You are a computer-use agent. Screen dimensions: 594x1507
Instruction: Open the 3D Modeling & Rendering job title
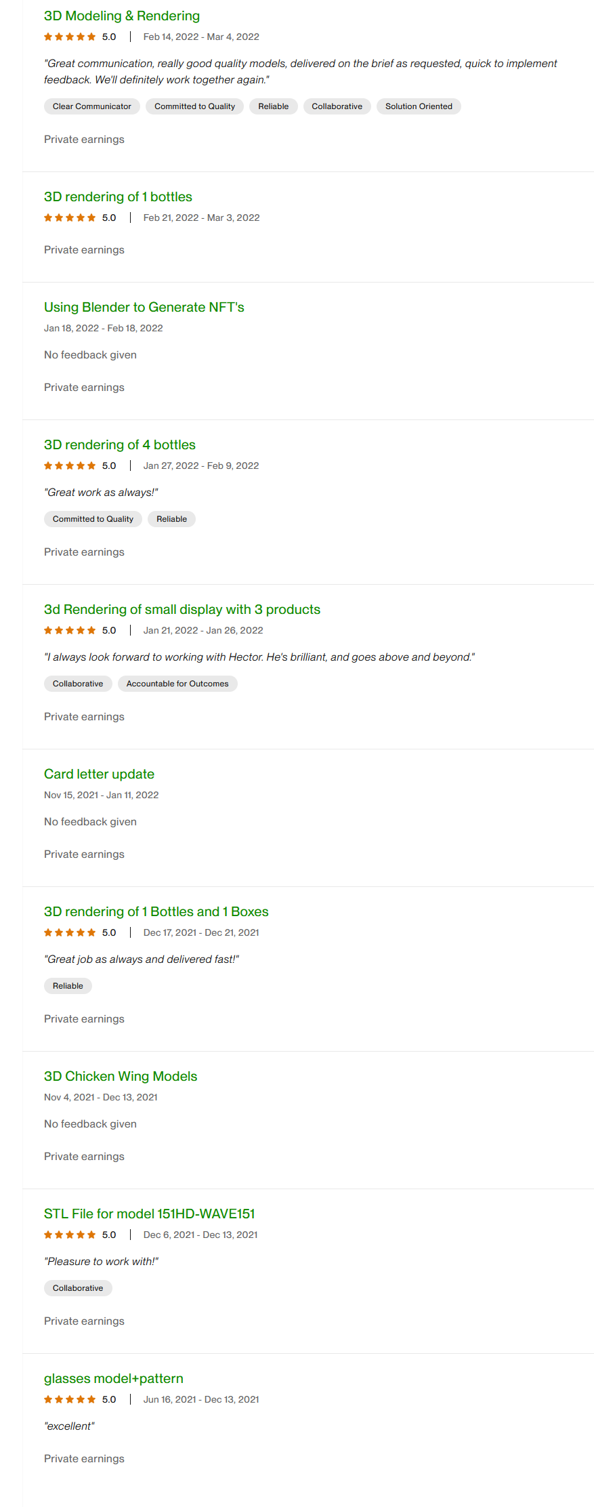coord(122,16)
